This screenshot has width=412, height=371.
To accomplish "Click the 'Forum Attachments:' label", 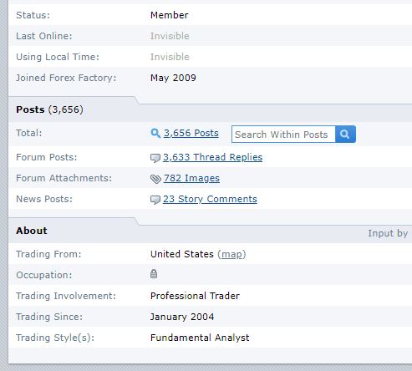I will click(64, 178).
